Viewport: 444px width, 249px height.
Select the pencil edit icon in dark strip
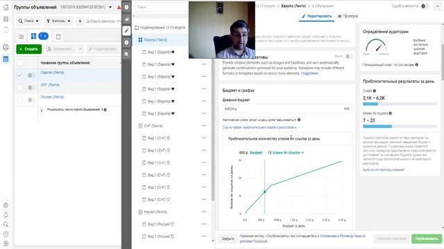126,30
